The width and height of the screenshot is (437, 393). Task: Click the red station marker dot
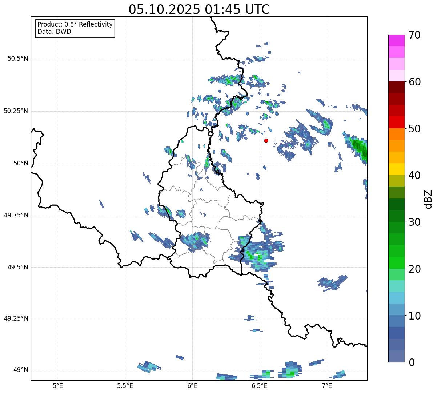(x=266, y=140)
